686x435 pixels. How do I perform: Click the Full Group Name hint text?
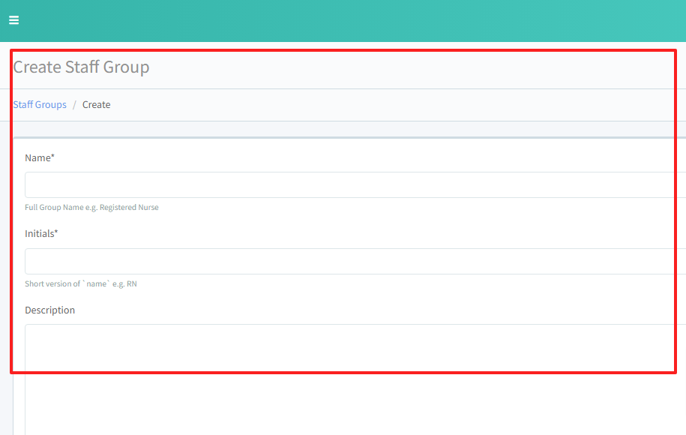pyautogui.click(x=60, y=208)
